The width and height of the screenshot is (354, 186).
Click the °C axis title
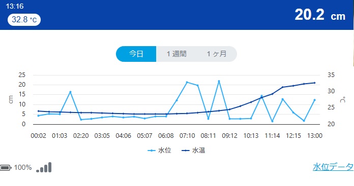(x=343, y=99)
